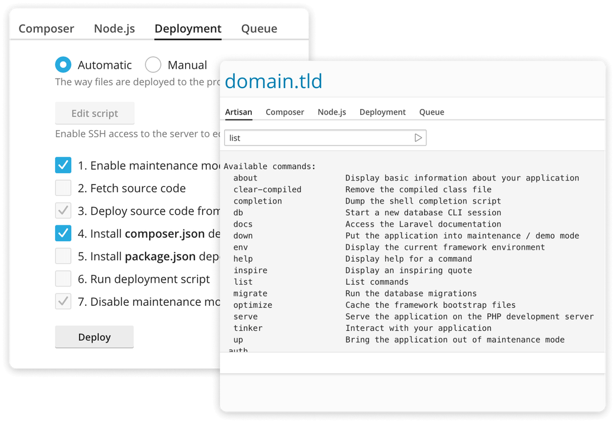Choose Manual deployment mode

click(x=153, y=65)
